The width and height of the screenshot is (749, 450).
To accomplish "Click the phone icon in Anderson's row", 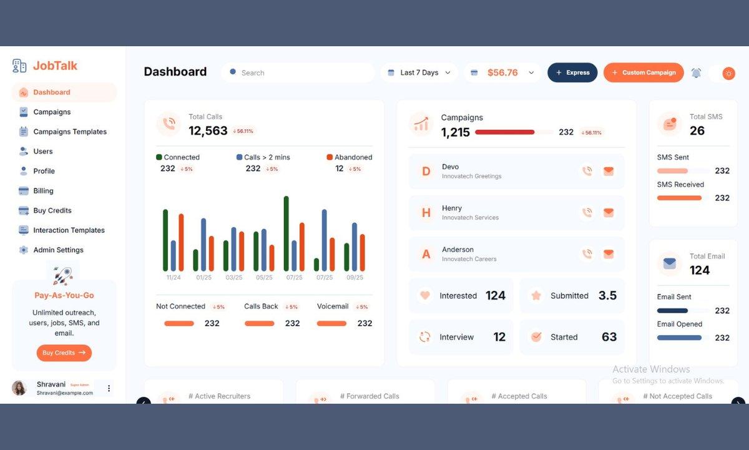I will 587,254.
